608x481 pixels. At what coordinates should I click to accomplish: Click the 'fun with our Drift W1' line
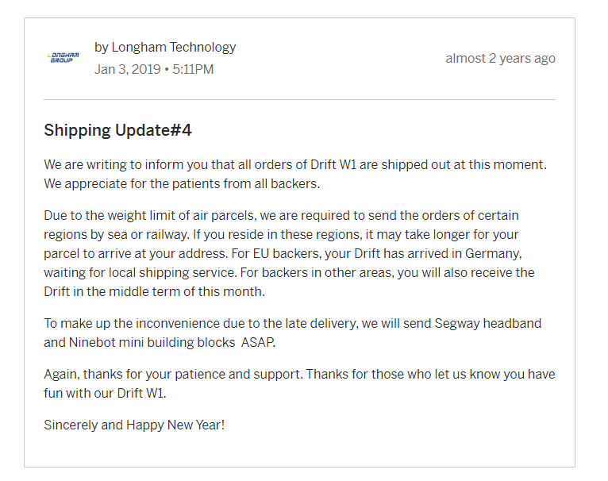pos(105,394)
